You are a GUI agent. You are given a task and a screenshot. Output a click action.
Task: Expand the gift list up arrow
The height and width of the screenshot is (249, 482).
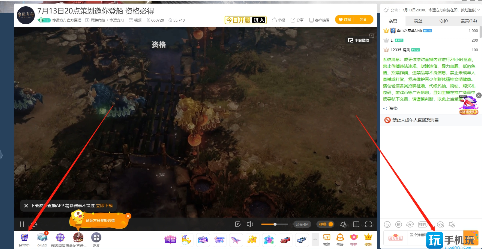[315, 239]
